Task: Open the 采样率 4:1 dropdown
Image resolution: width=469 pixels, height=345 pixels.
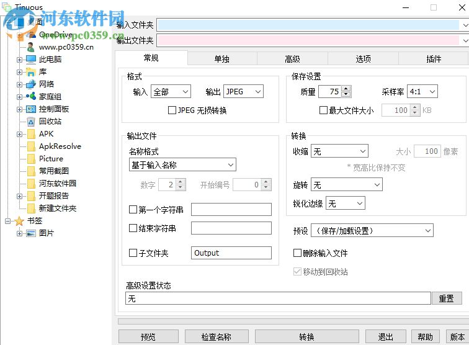Action: [422, 92]
